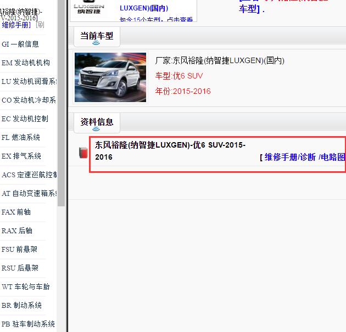Select the 资料信息 tab
This screenshot has width=346, height=332.
pos(97,122)
